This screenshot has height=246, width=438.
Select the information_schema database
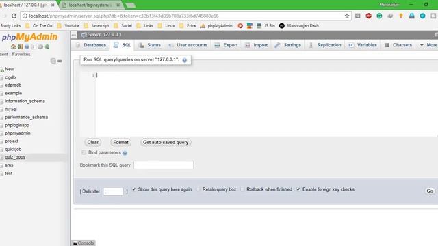[x=25, y=101]
